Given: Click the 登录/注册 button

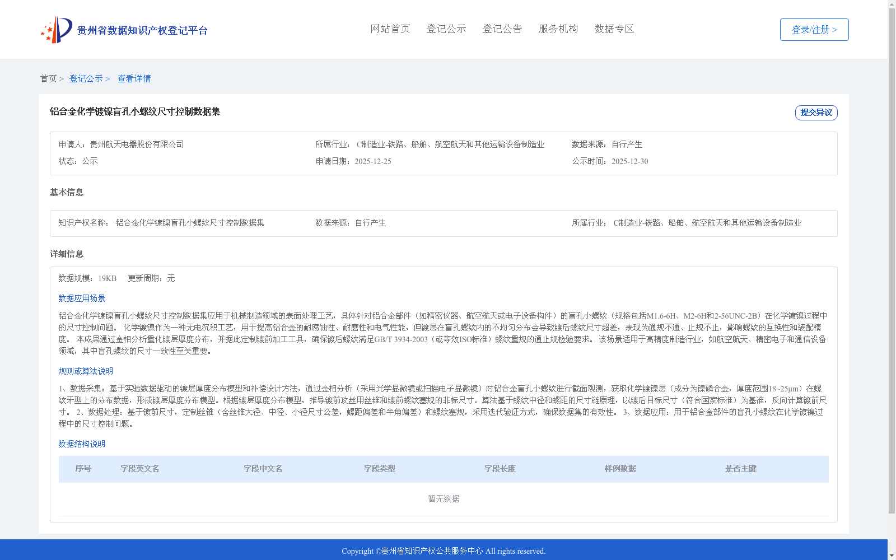Looking at the screenshot, I should [814, 30].
